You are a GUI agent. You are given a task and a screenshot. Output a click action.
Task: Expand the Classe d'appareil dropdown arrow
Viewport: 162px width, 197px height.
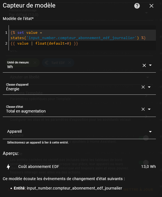tap(149, 87)
